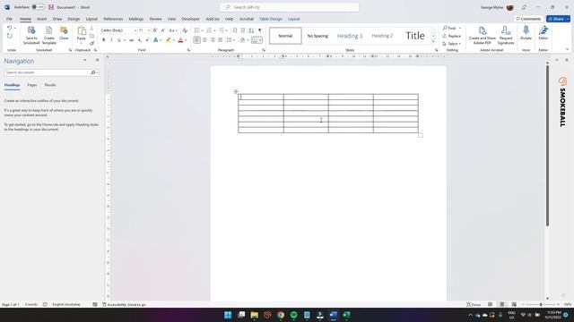Viewport: 574px width, 322px height.
Task: Apply the Title style
Action: tap(414, 36)
